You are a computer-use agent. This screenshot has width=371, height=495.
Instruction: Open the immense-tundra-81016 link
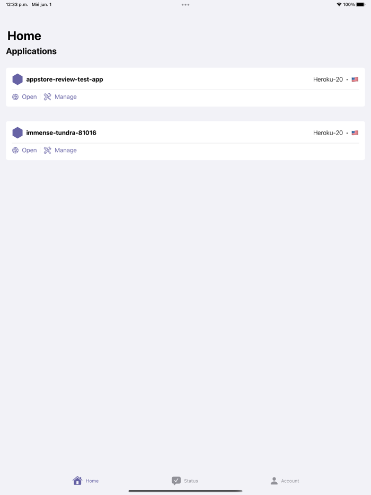pyautogui.click(x=29, y=151)
